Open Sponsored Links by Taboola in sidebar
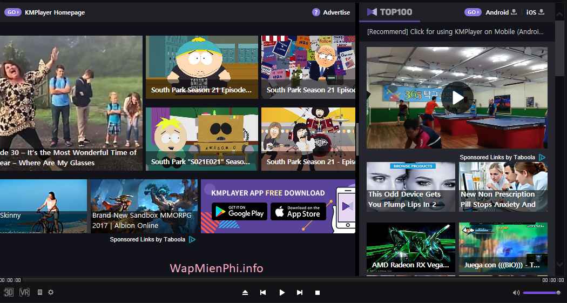 [x=497, y=157]
